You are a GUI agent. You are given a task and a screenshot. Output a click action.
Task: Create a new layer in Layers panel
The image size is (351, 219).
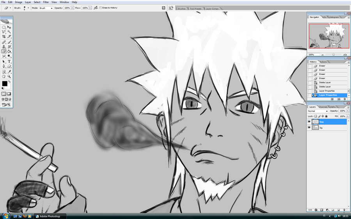tap(338, 210)
